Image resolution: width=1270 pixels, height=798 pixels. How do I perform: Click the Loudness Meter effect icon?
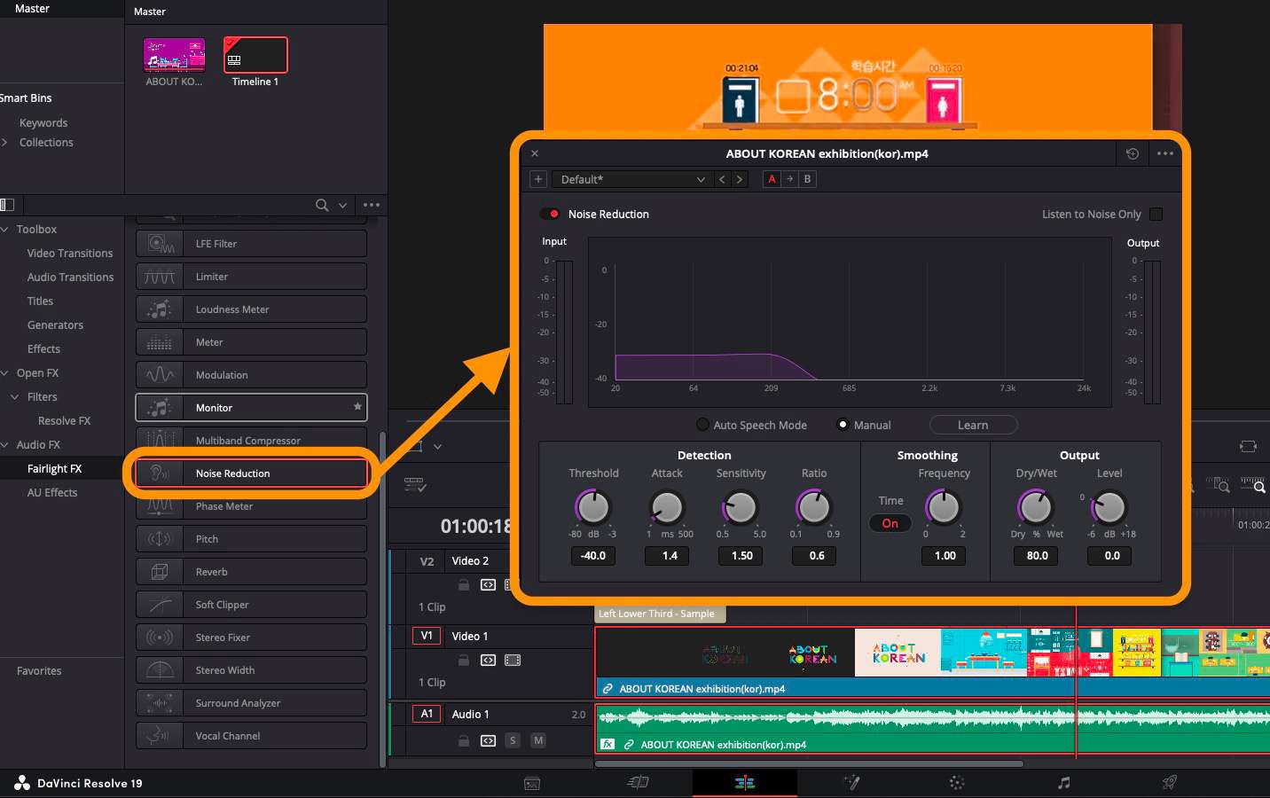pyautogui.click(x=160, y=309)
